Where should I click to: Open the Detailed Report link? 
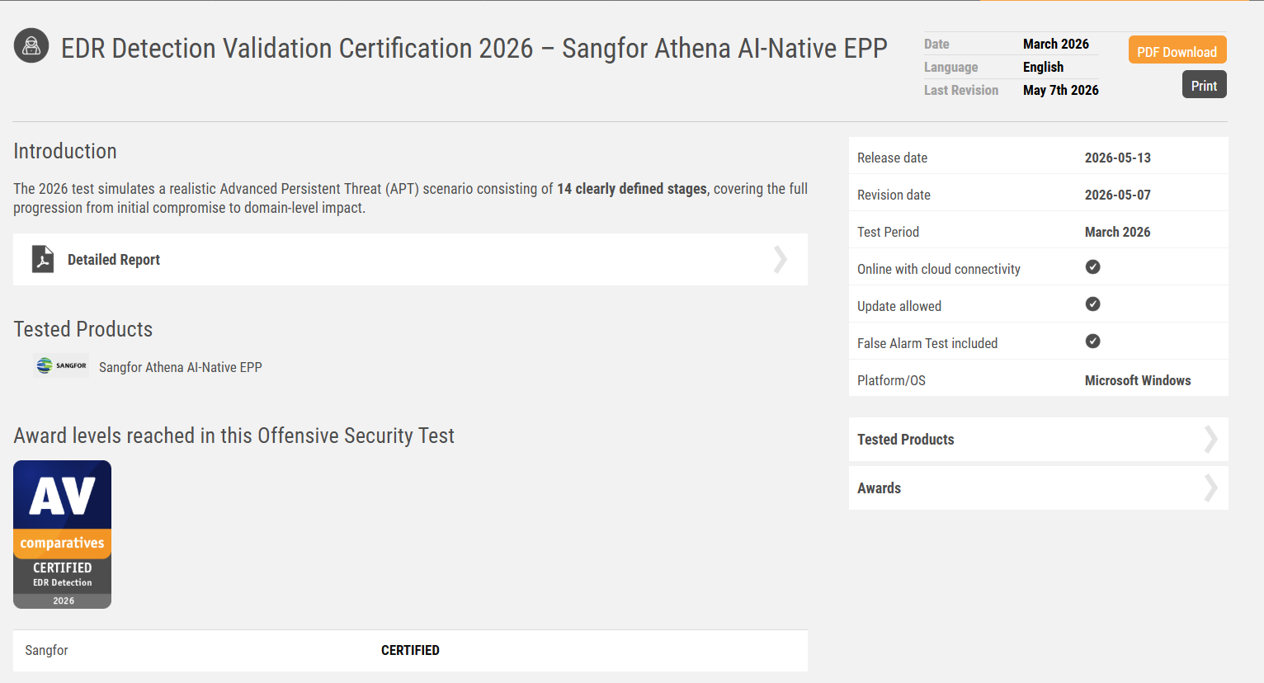[x=410, y=259]
